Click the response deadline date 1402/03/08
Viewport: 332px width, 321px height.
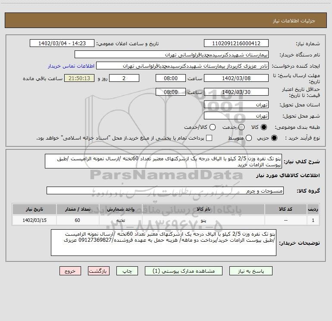coord(236,78)
